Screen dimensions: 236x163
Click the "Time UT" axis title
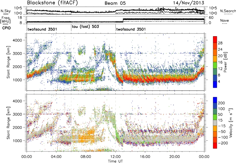tap(115, 161)
